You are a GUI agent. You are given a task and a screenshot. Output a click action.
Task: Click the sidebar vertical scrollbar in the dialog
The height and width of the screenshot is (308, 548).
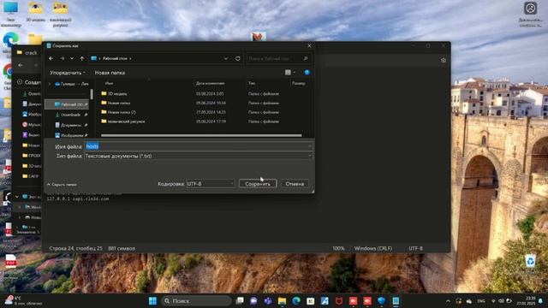click(92, 94)
